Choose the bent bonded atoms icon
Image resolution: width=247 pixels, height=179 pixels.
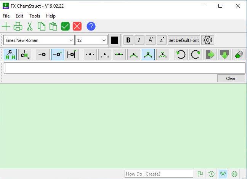[x=134, y=54]
